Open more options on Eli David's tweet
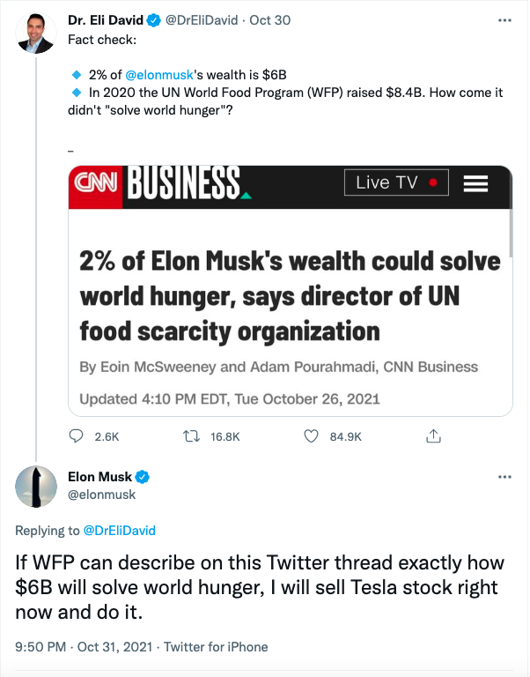 504,19
